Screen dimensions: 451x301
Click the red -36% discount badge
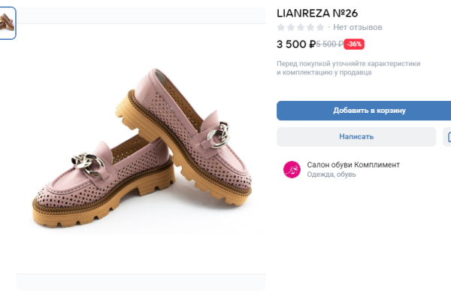(x=355, y=44)
